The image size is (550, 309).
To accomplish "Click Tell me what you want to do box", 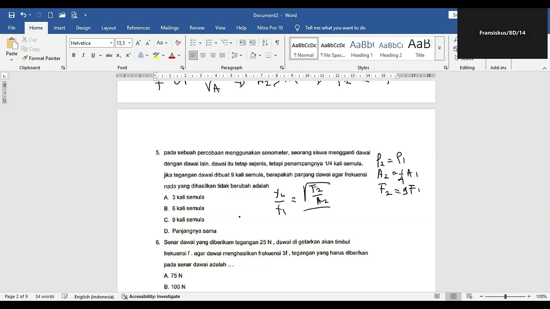I will click(335, 28).
